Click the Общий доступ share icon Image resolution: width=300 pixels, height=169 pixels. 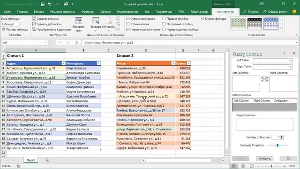pyautogui.click(x=265, y=12)
